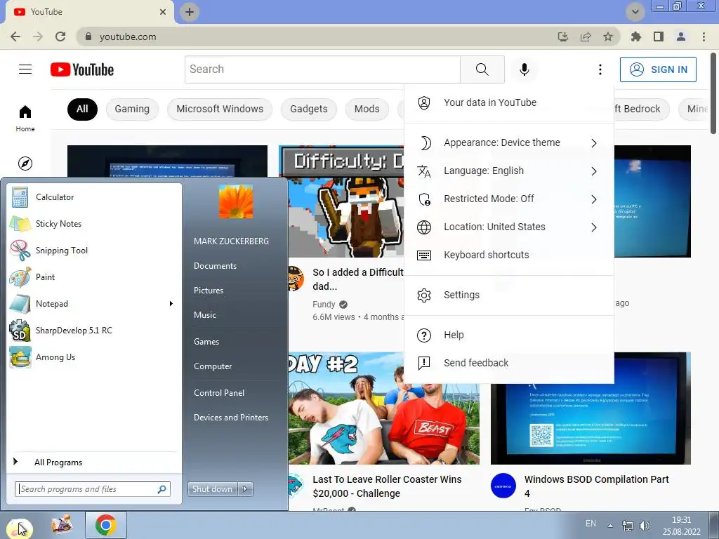The image size is (719, 539).
Task: Expand Language: English submenu
Action: [x=509, y=171]
